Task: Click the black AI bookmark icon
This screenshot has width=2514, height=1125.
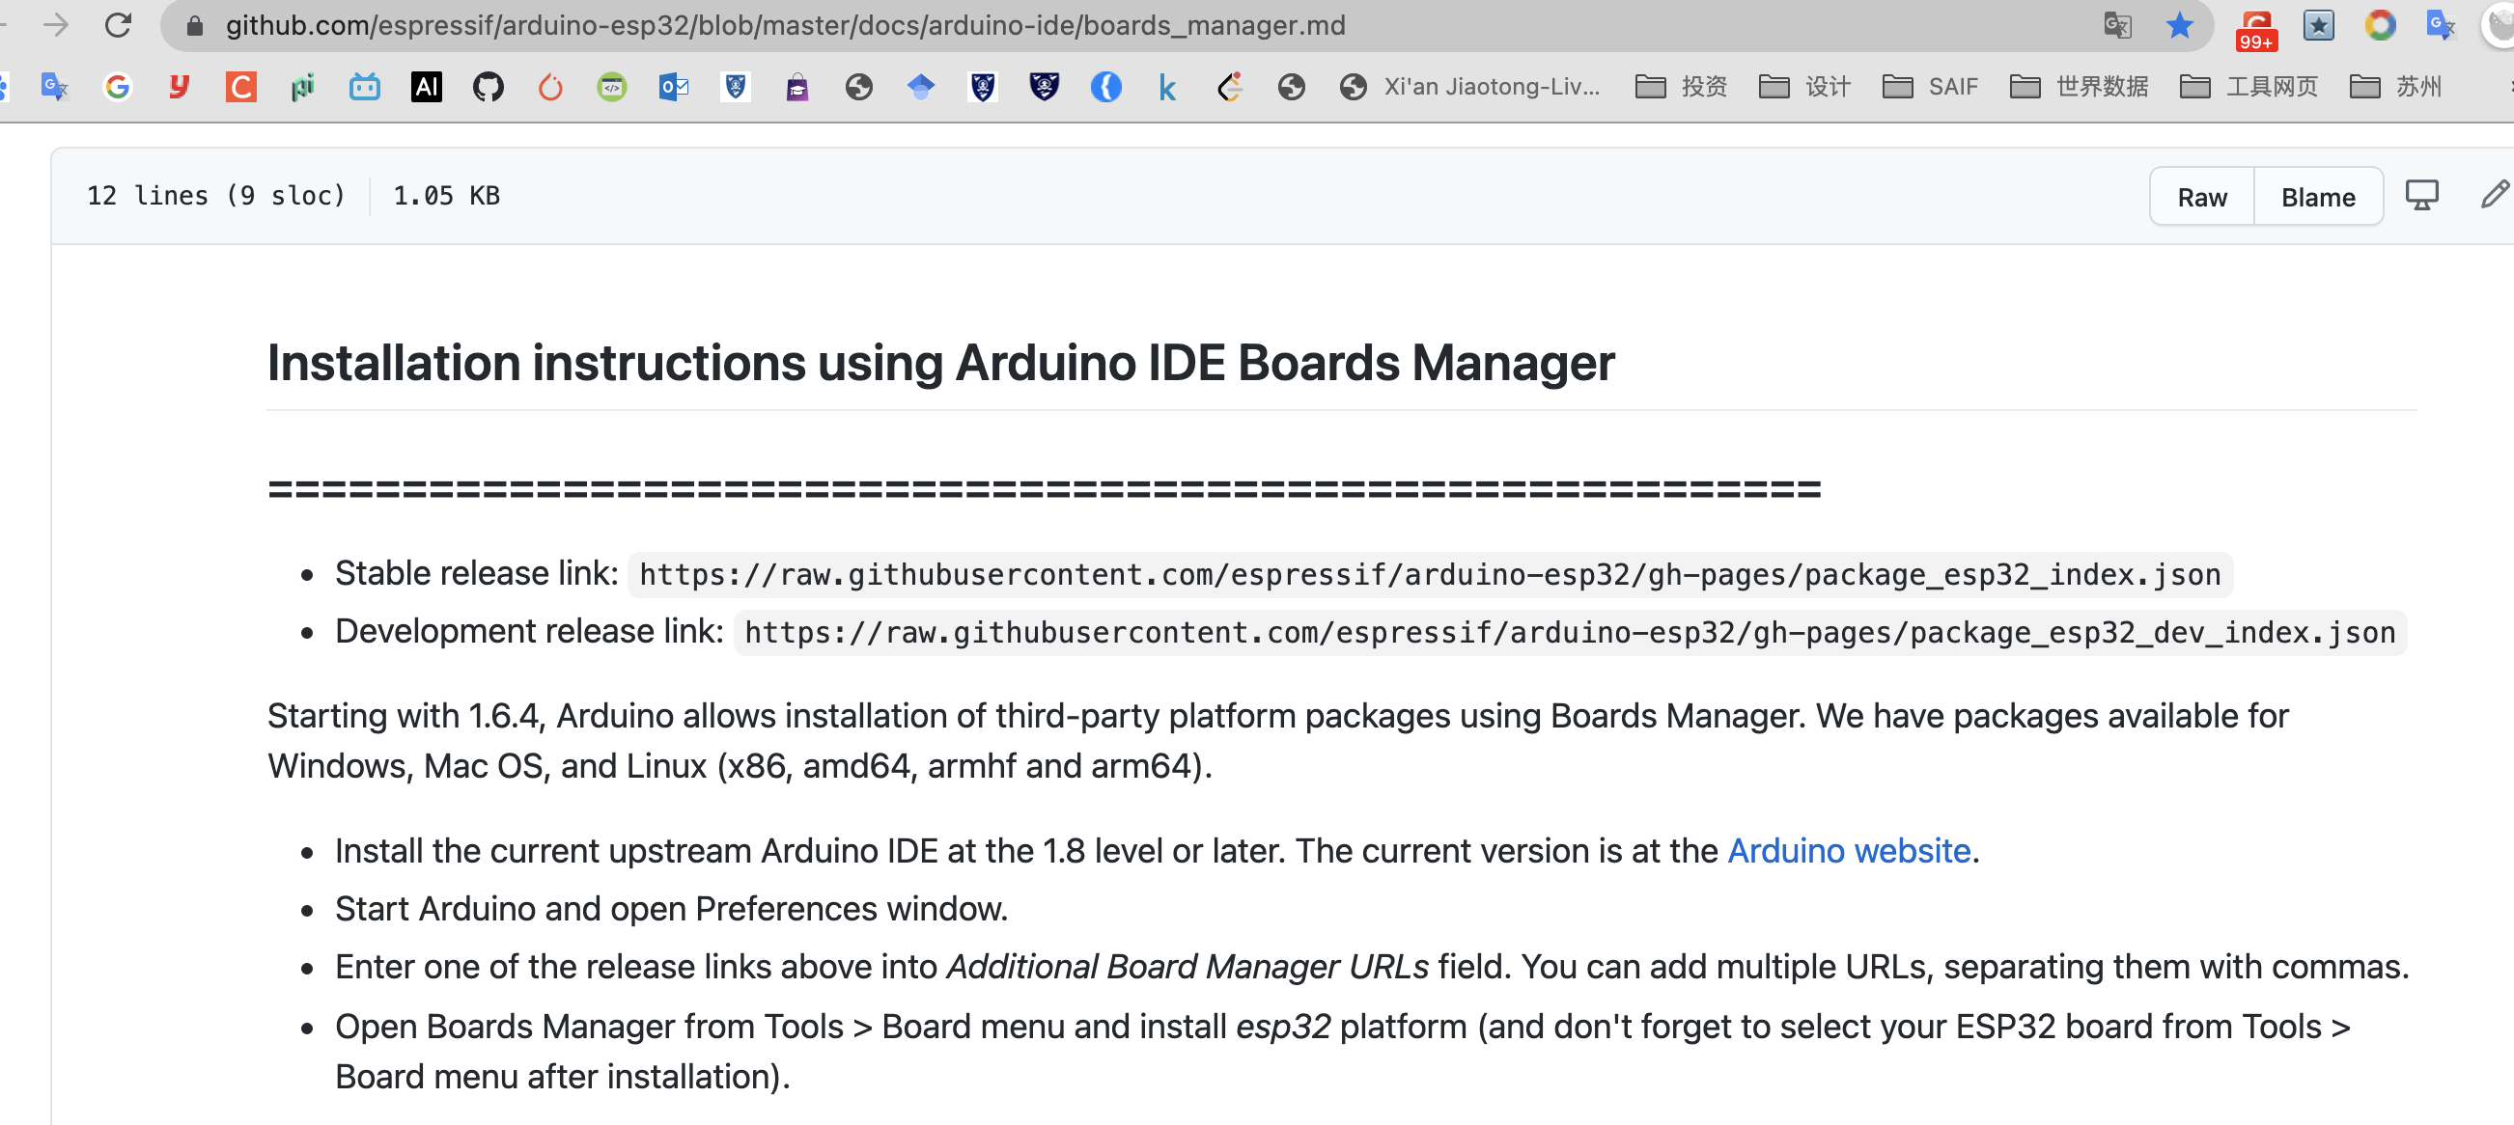Action: (x=427, y=87)
